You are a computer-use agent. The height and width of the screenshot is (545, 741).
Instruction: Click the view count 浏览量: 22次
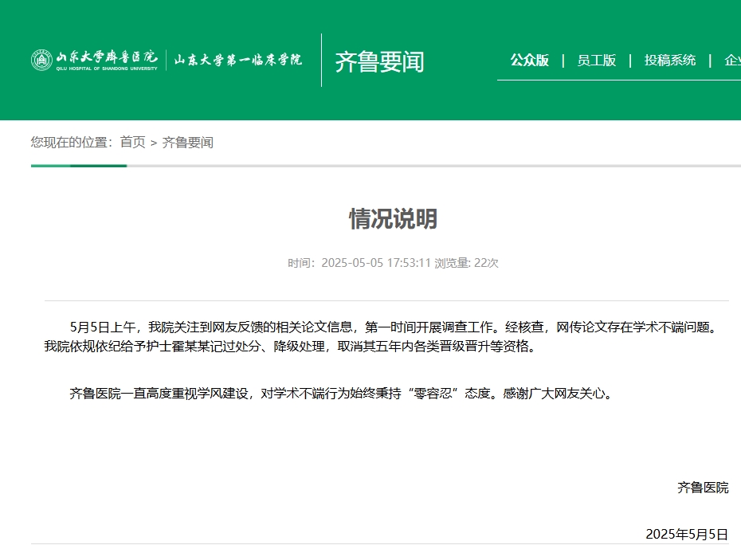click(466, 263)
